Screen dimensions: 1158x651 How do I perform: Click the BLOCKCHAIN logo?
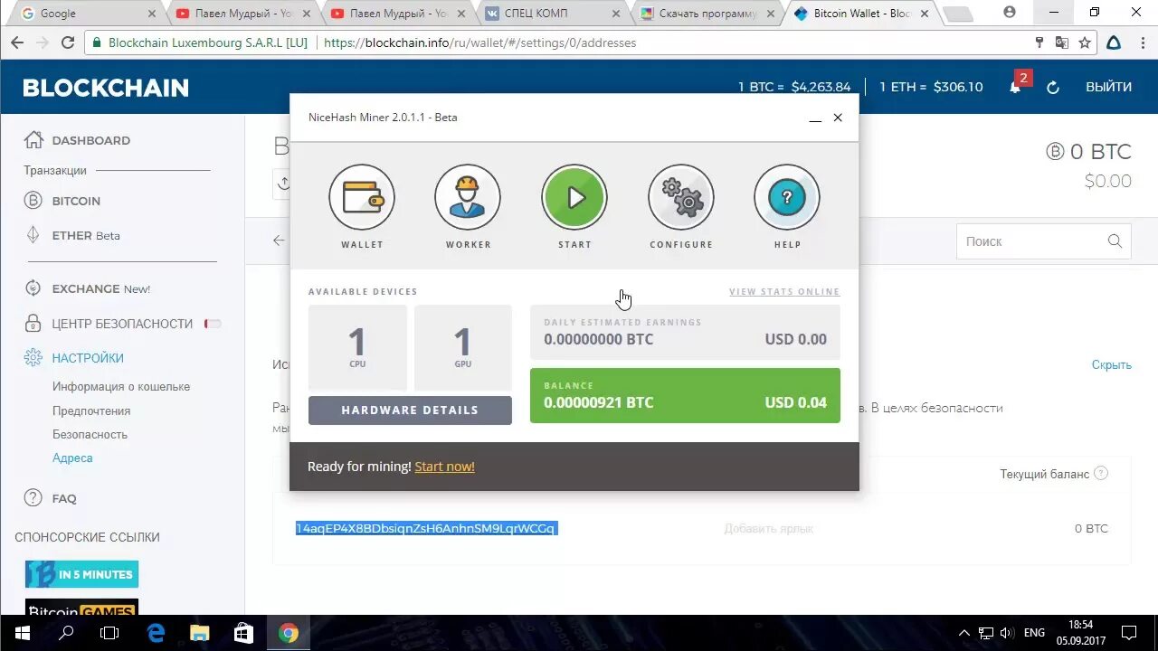click(x=106, y=88)
